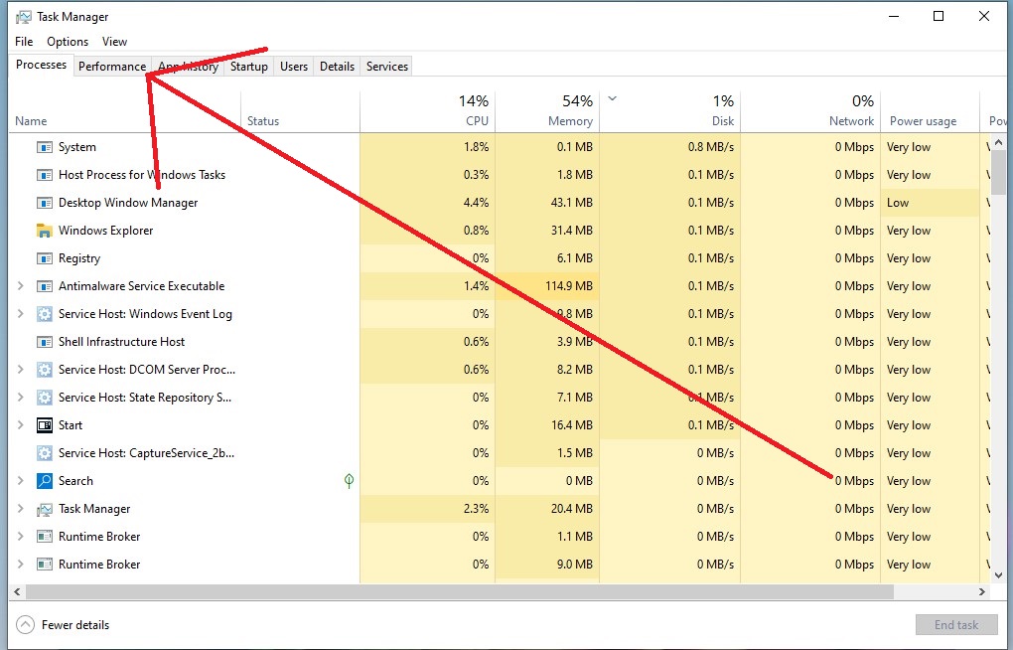This screenshot has height=650, width=1013.
Task: Switch to the Services tab
Action: [387, 67]
